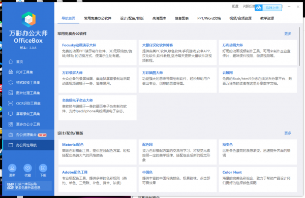Click the 扫描二维码获取 upgrade info banner

[28, 186]
